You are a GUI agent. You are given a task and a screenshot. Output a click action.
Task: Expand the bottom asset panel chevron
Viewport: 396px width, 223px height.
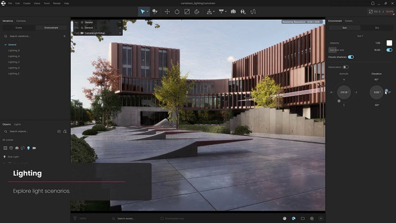pos(321,218)
